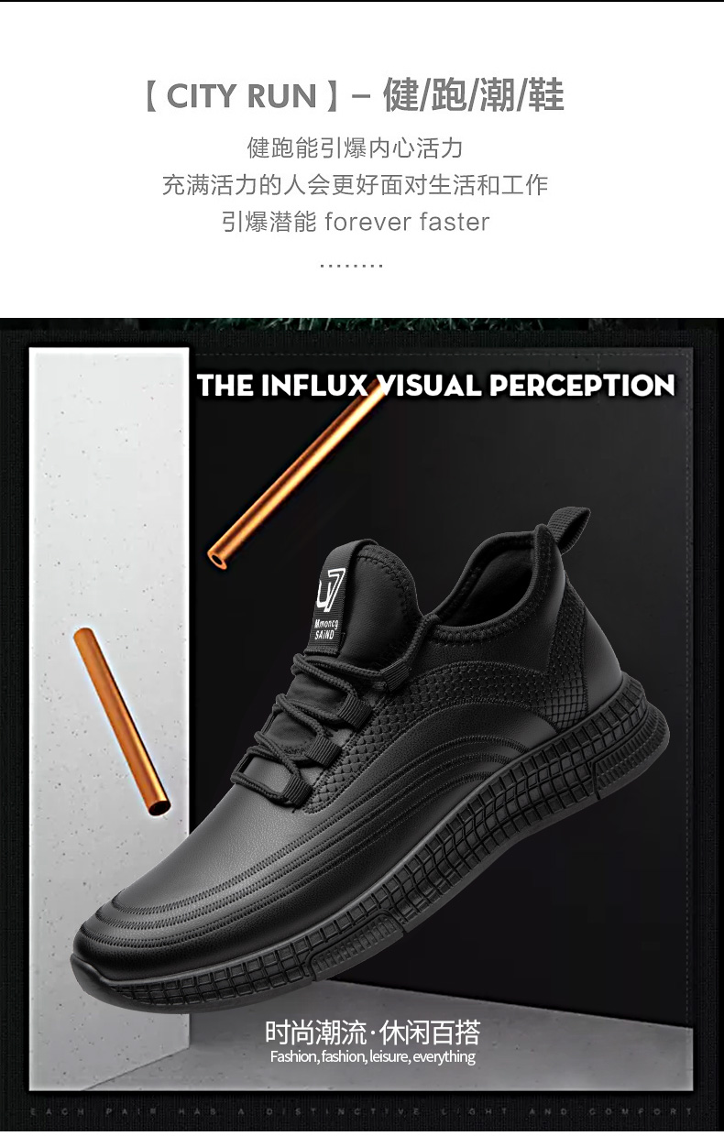Click the 健/跑/潮/鞋 title characters
Image resolution: width=724 pixels, height=1136 pixels.
(x=474, y=96)
